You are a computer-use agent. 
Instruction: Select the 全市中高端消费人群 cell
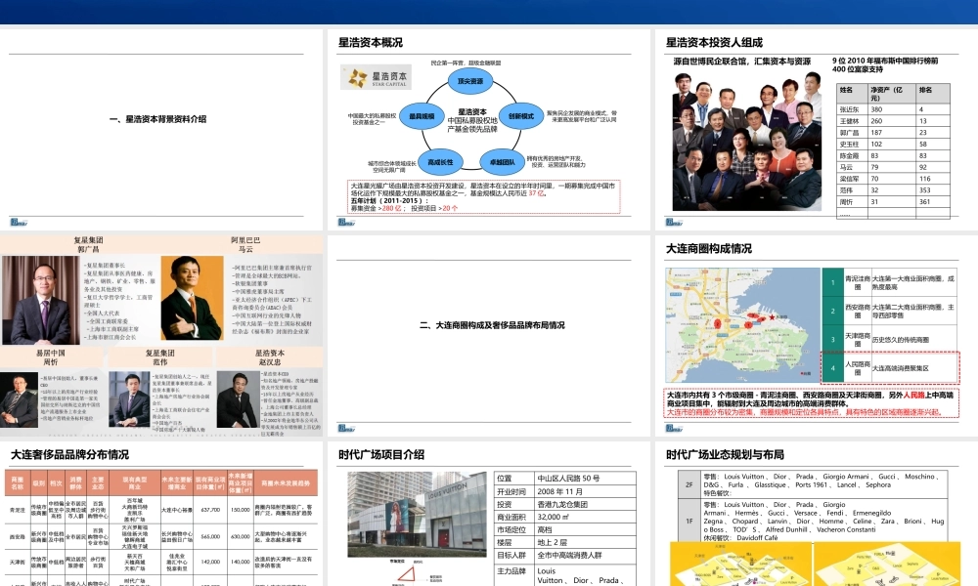point(585,556)
